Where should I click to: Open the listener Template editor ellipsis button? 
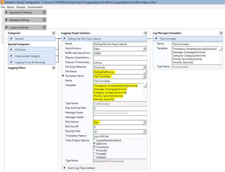coord(145,85)
